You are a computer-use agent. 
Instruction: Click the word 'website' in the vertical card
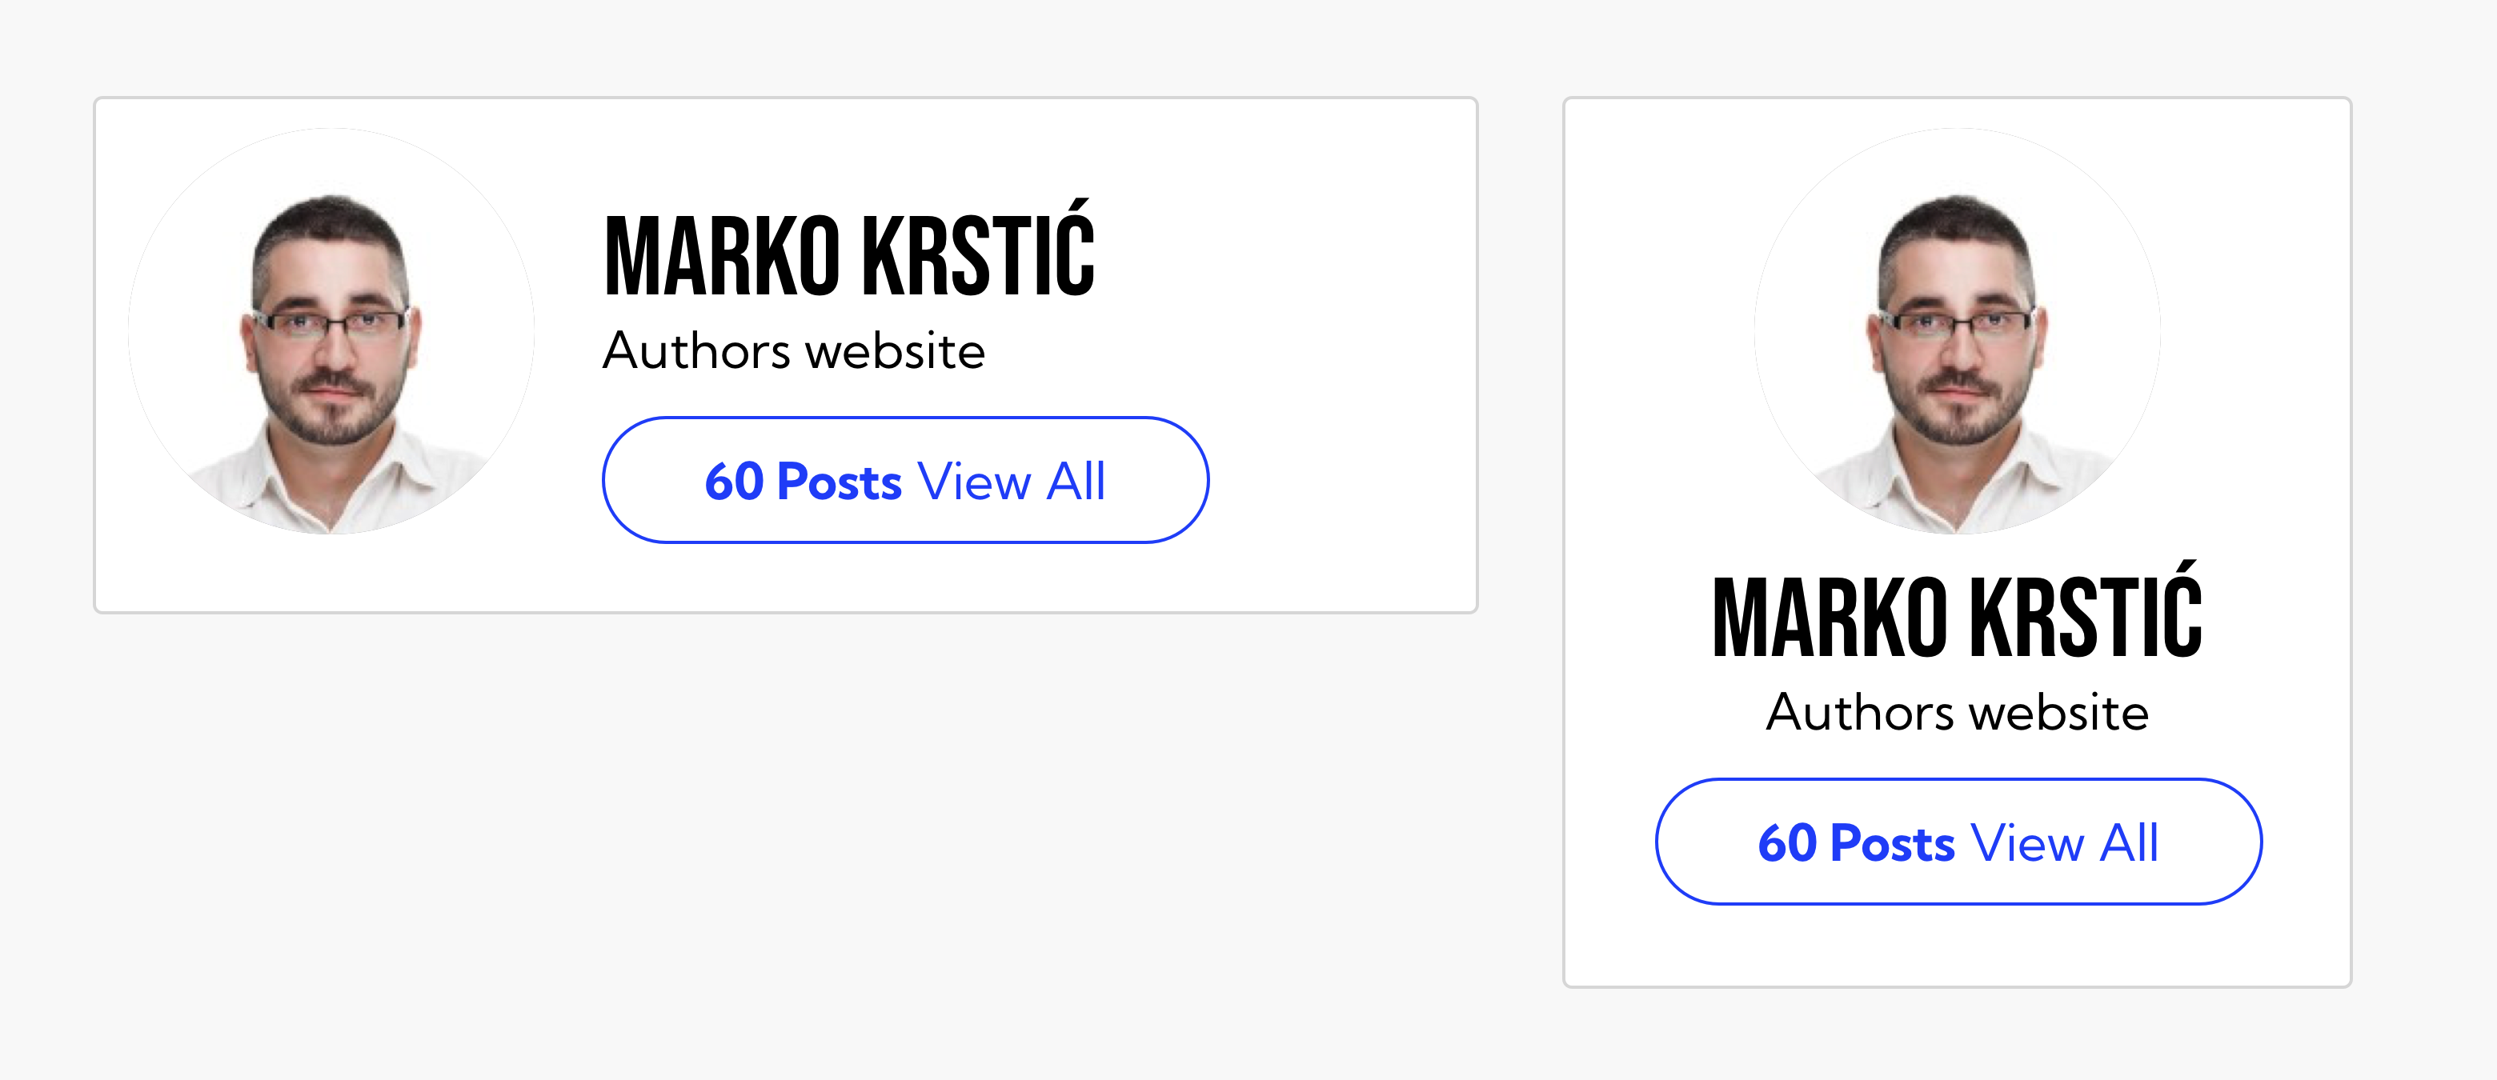point(2059,713)
